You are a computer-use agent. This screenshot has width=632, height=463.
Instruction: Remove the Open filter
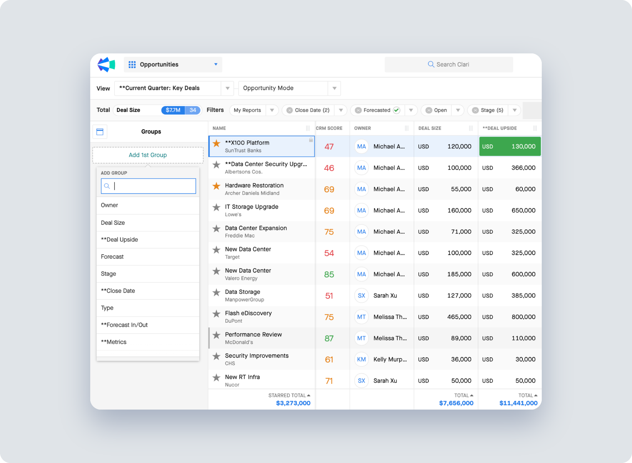(429, 110)
